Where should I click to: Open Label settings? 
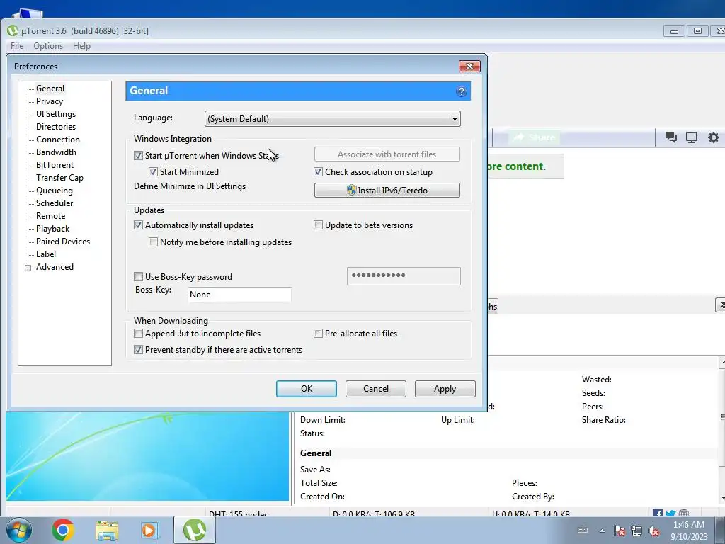tap(46, 254)
